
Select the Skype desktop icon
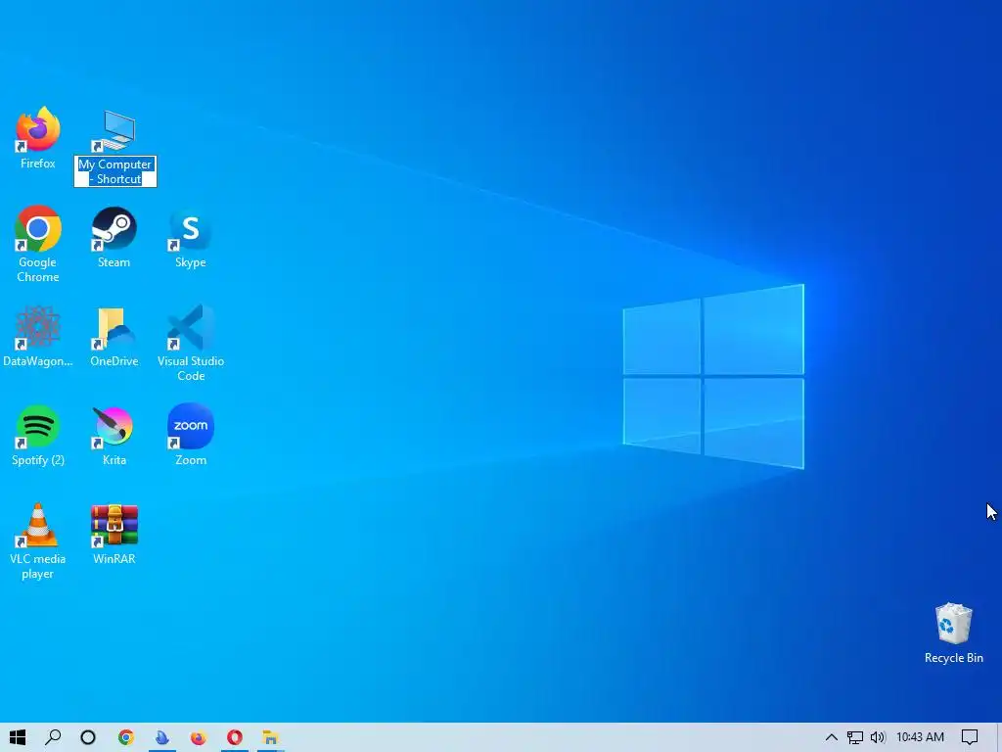pyautogui.click(x=191, y=229)
